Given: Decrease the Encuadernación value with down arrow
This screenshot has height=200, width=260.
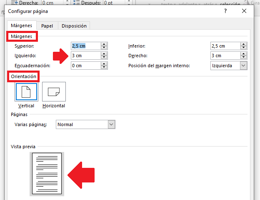Looking at the screenshot, I should click(x=104, y=67).
